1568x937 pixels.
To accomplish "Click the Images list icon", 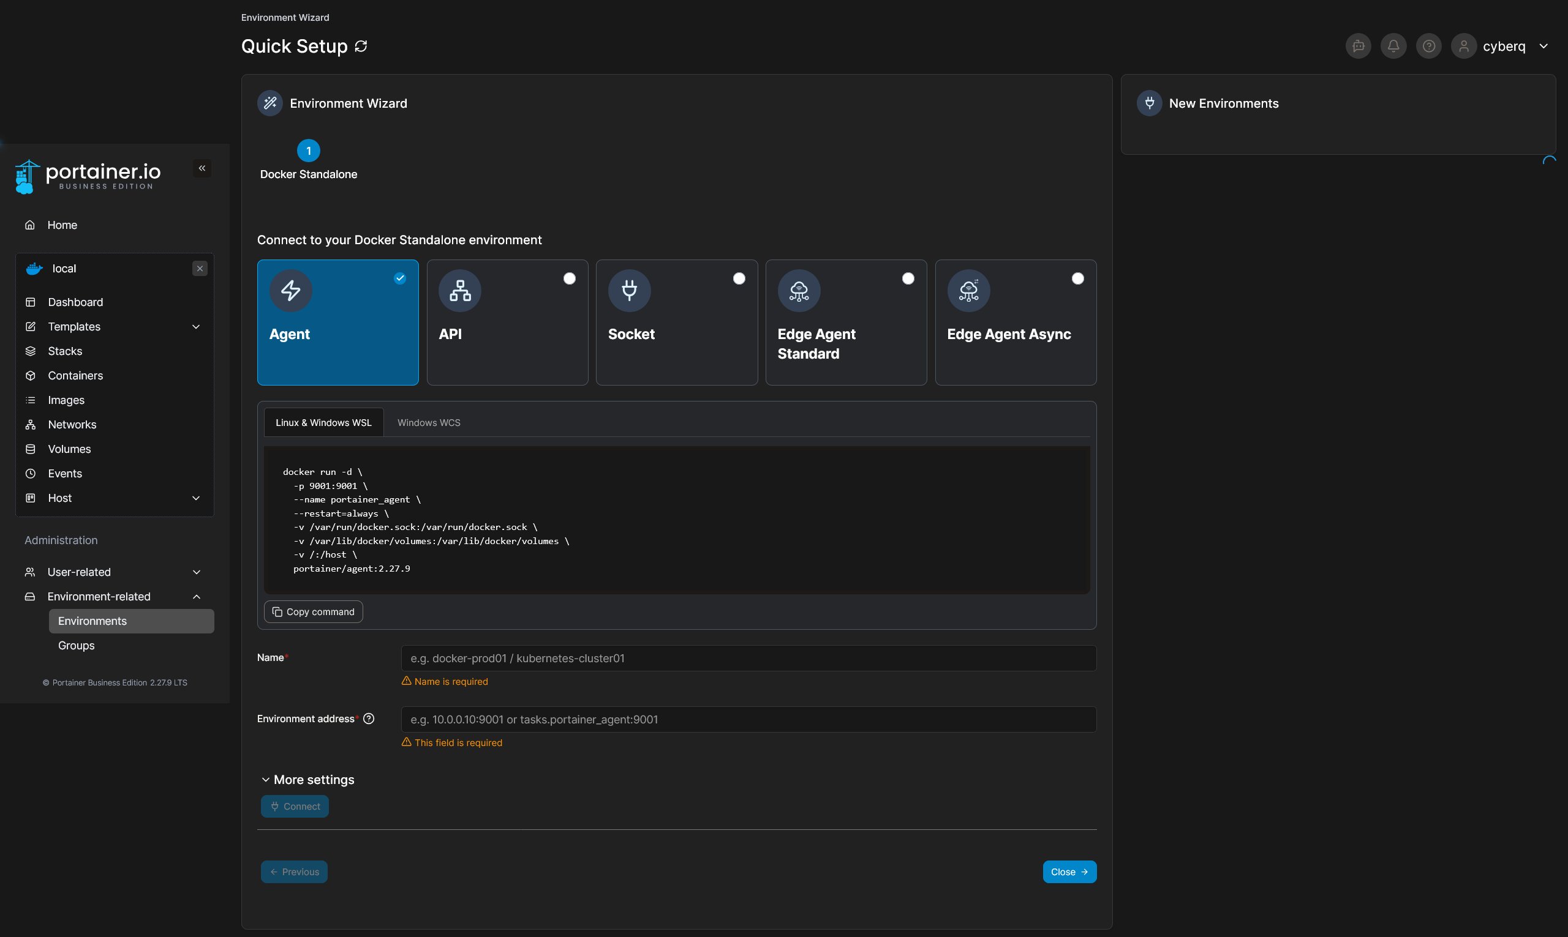I will point(31,400).
